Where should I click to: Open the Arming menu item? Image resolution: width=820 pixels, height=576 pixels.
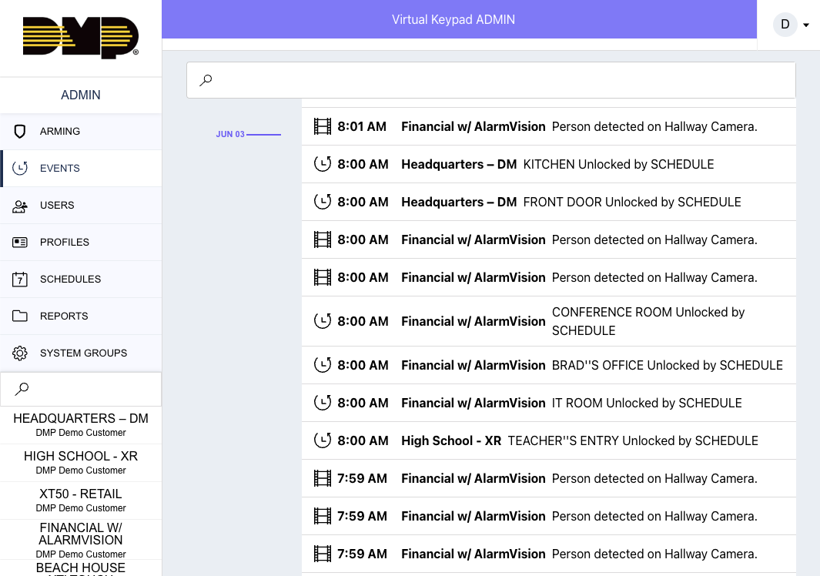point(81,132)
